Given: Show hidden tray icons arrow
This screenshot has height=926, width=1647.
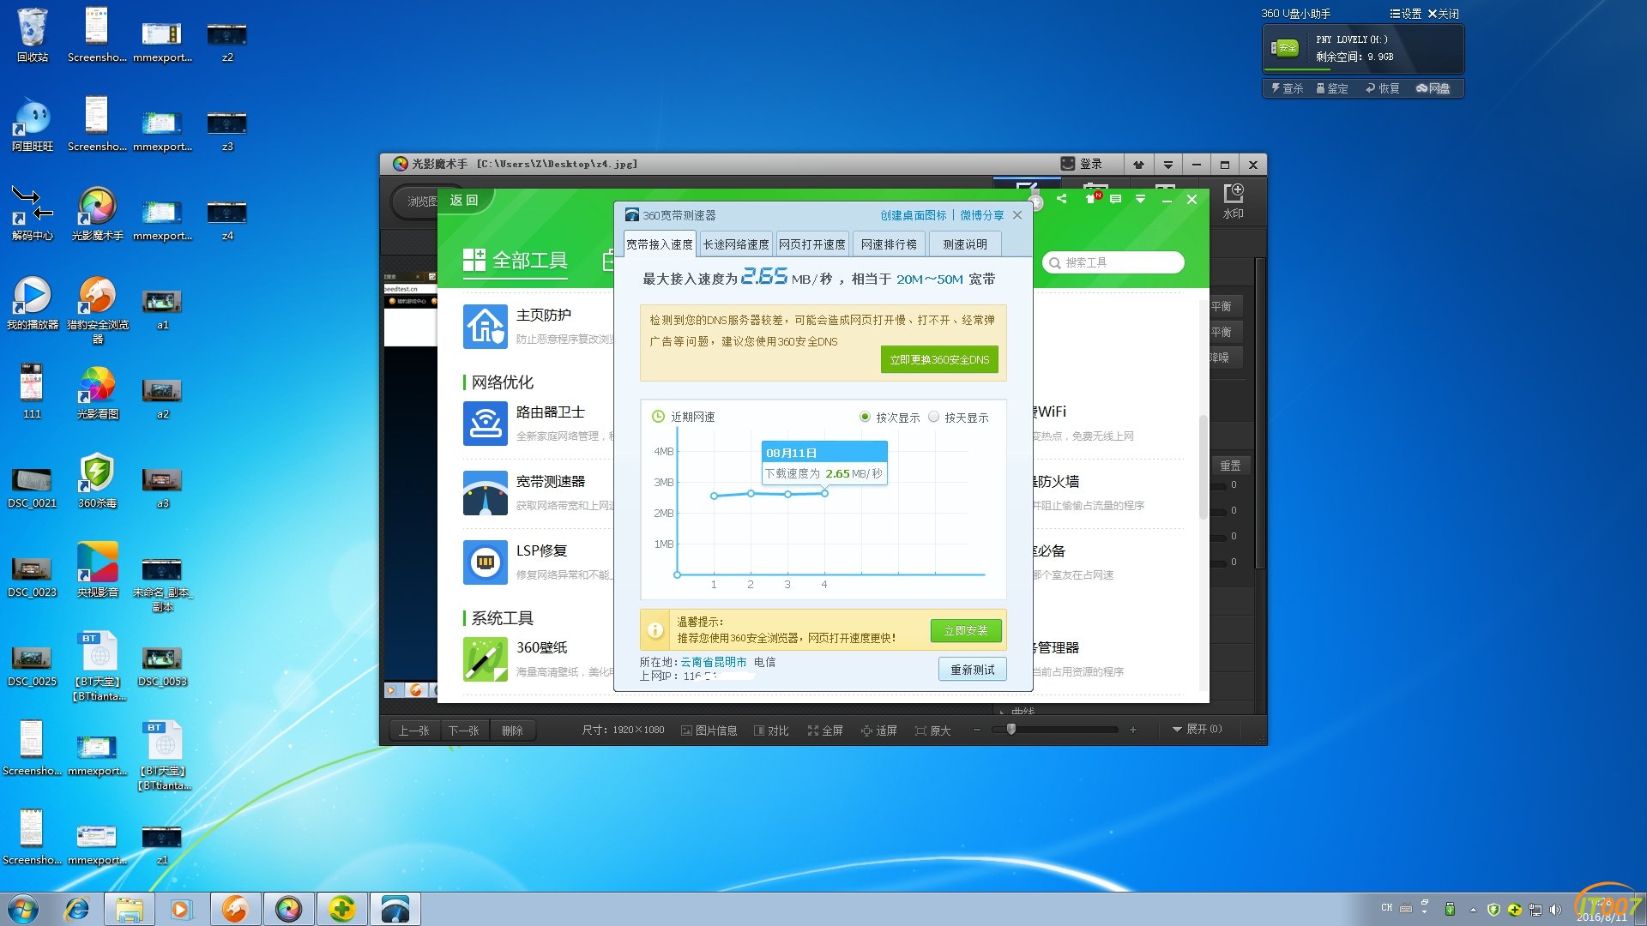Looking at the screenshot, I should 1473,910.
